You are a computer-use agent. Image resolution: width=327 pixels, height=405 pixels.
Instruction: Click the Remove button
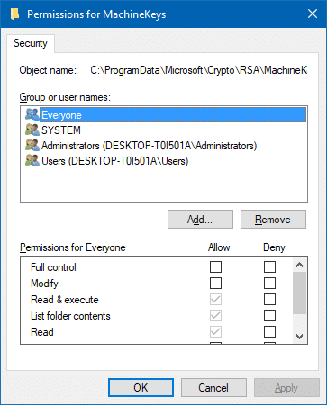pos(273,220)
